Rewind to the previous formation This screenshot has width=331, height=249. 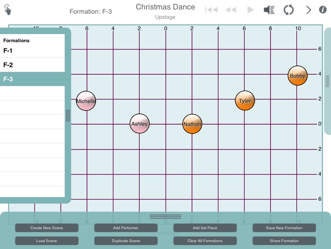coord(231,10)
